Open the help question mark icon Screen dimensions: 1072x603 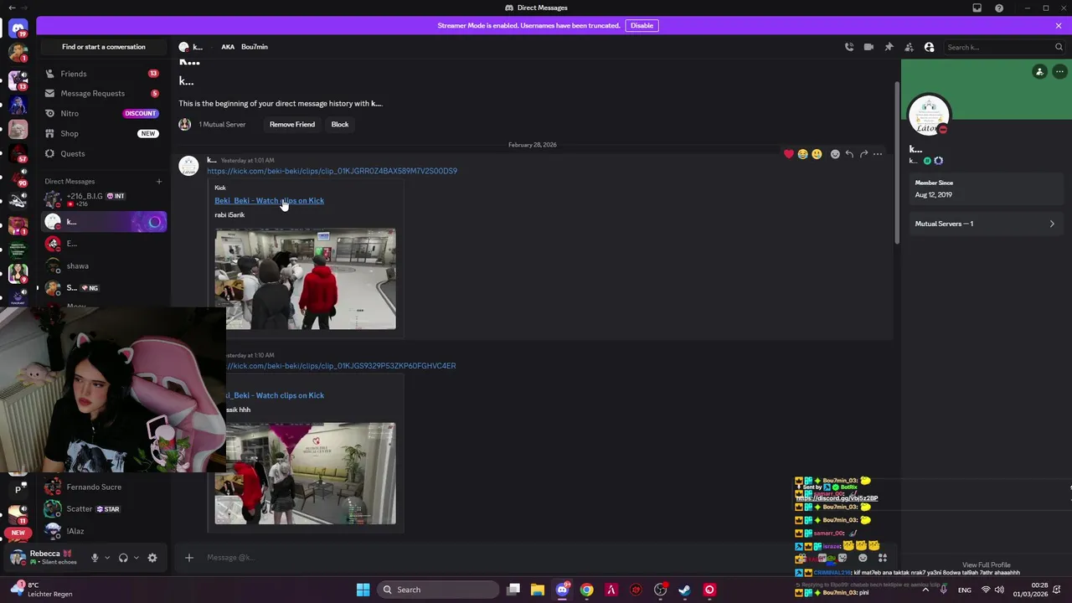click(x=999, y=8)
